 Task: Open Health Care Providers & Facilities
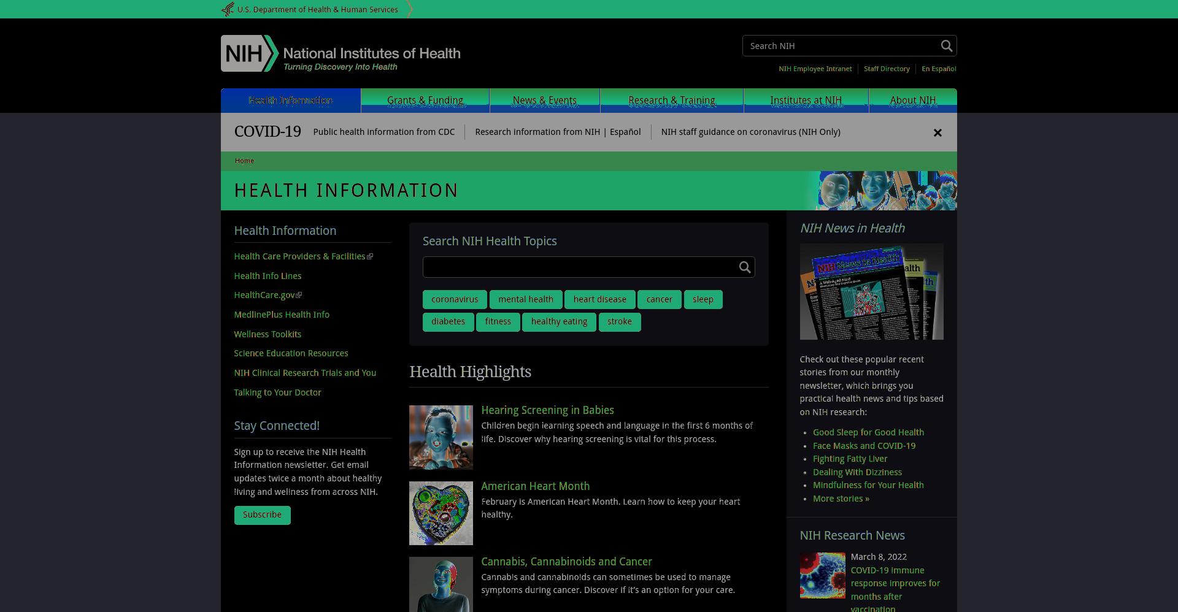click(299, 256)
